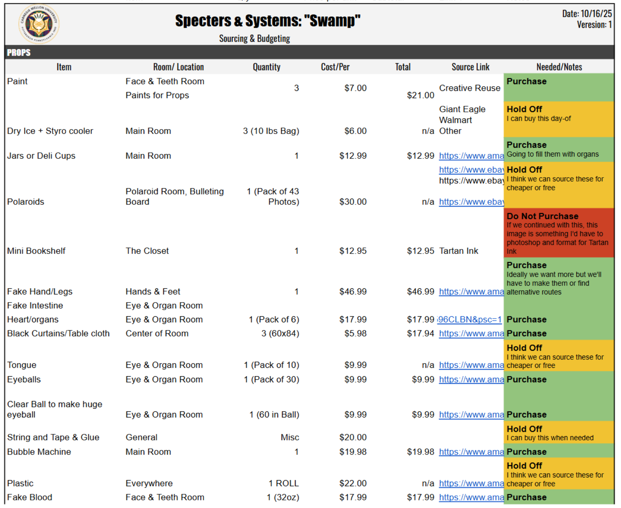Click the '1 ROLL' quantity cell
The width and height of the screenshot is (621, 508).
point(283,484)
